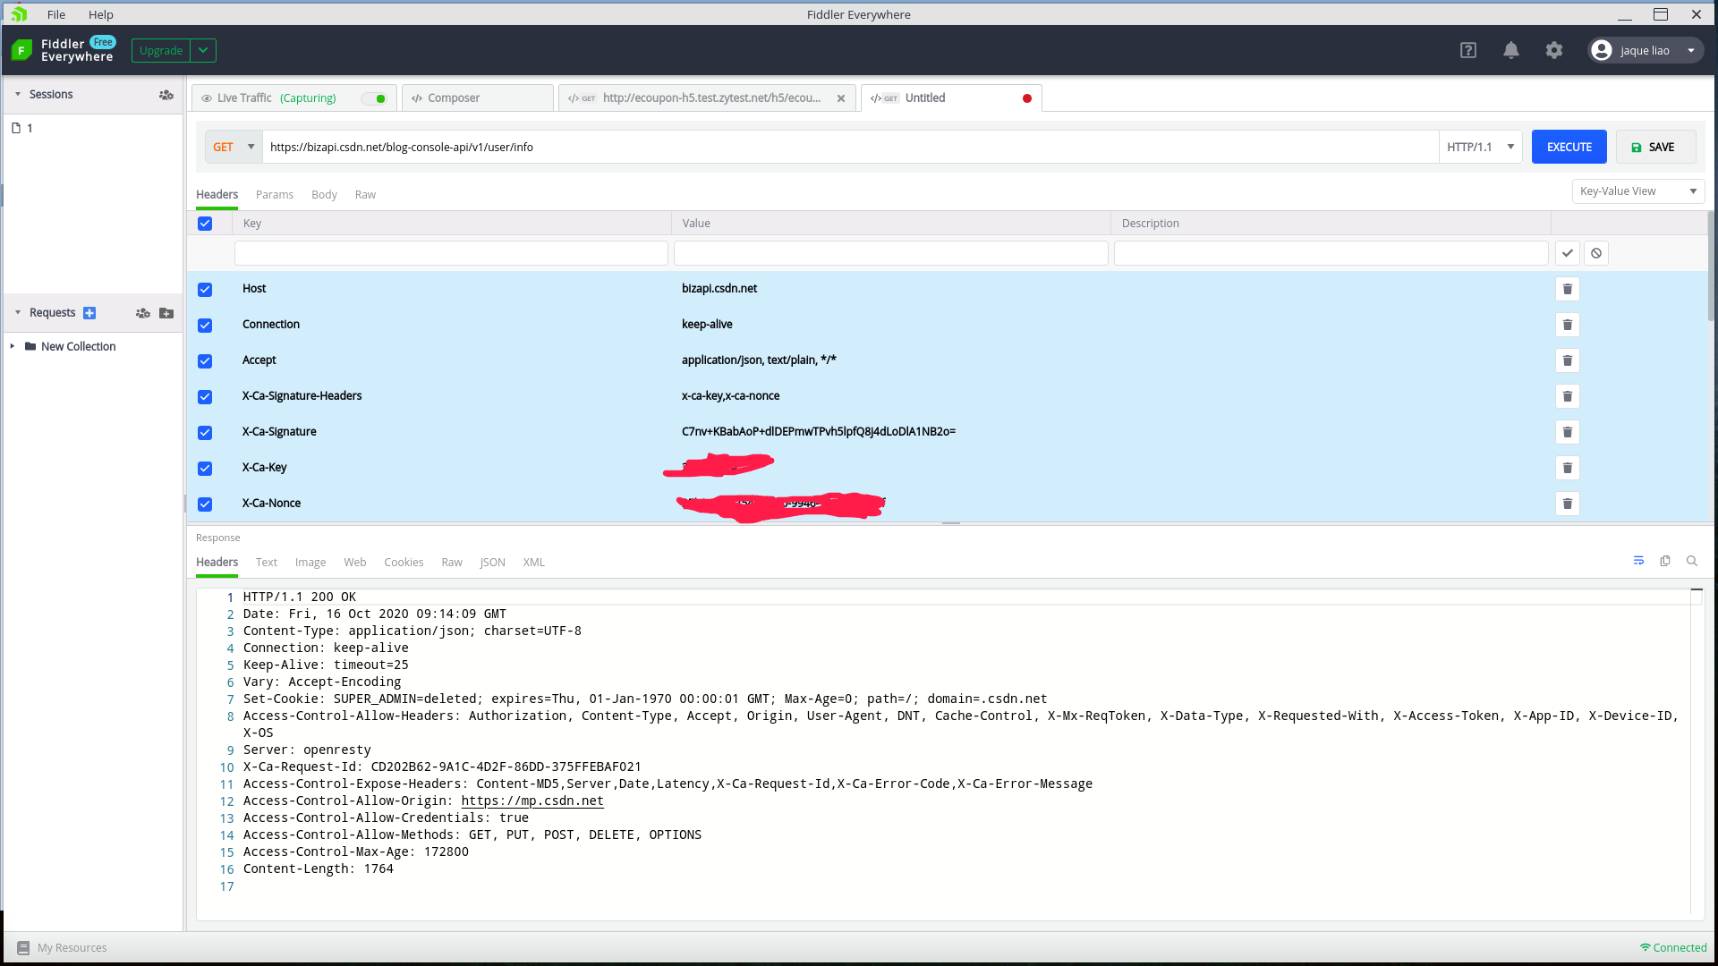Viewport: 1718px width, 966px height.
Task: Collapse the Sessions panel
Action: click(18, 94)
